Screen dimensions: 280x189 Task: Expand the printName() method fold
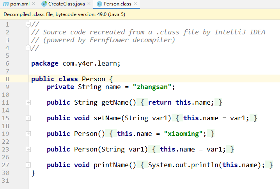click(28, 165)
